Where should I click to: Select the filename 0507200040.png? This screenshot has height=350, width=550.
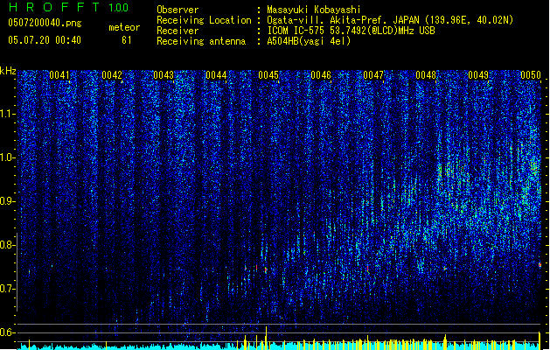point(45,23)
